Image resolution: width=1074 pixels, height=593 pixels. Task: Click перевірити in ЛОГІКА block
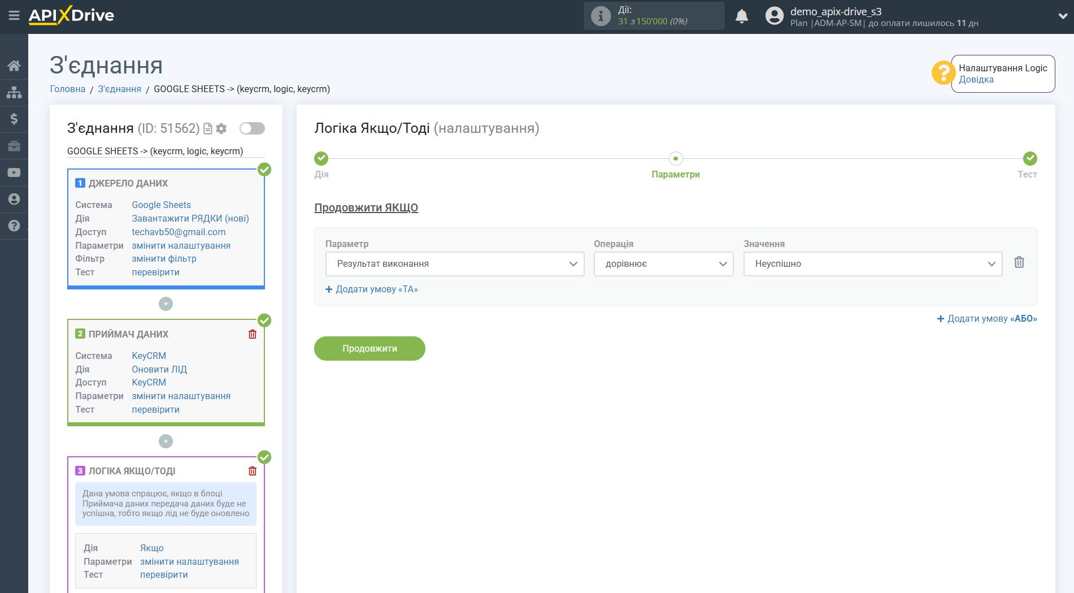tap(164, 575)
